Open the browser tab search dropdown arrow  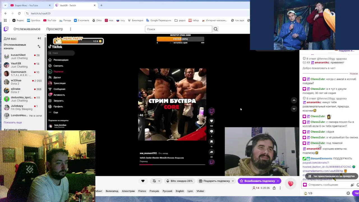pyautogui.click(x=5, y=5)
